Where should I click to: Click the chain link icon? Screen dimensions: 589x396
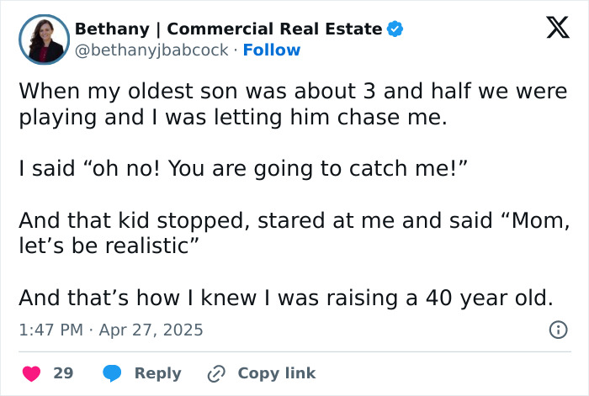216,372
